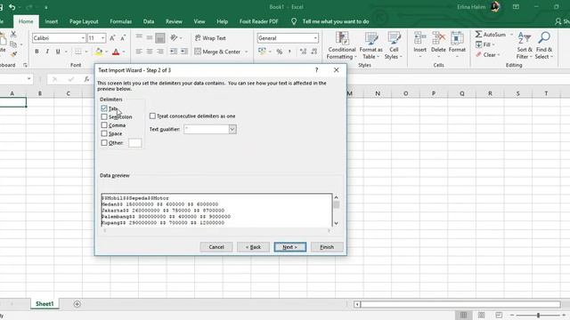Open Cell Styles gallery
Viewport: 570px width, 320px height.
[394, 45]
